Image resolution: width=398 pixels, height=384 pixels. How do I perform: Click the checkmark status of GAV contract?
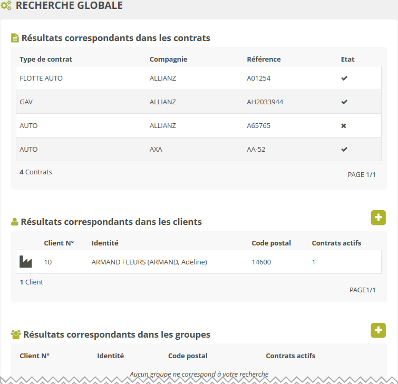click(x=344, y=102)
